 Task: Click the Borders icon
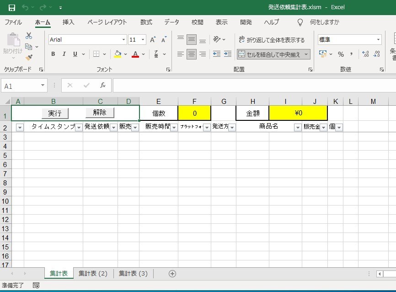click(96, 54)
